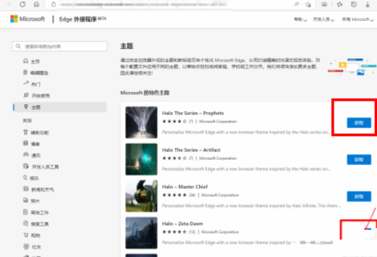Click the themes banner illustration
Viewport: 377px width, 257px height.
pyautogui.click(x=352, y=66)
